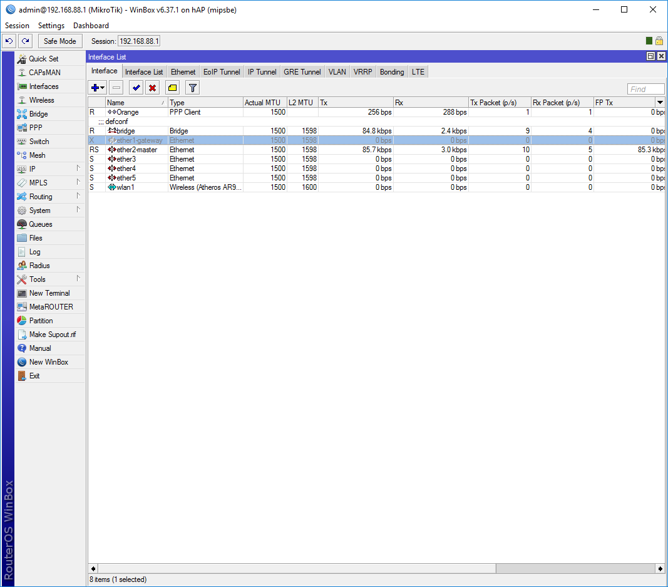Switch to the VLAN tab

[337, 72]
